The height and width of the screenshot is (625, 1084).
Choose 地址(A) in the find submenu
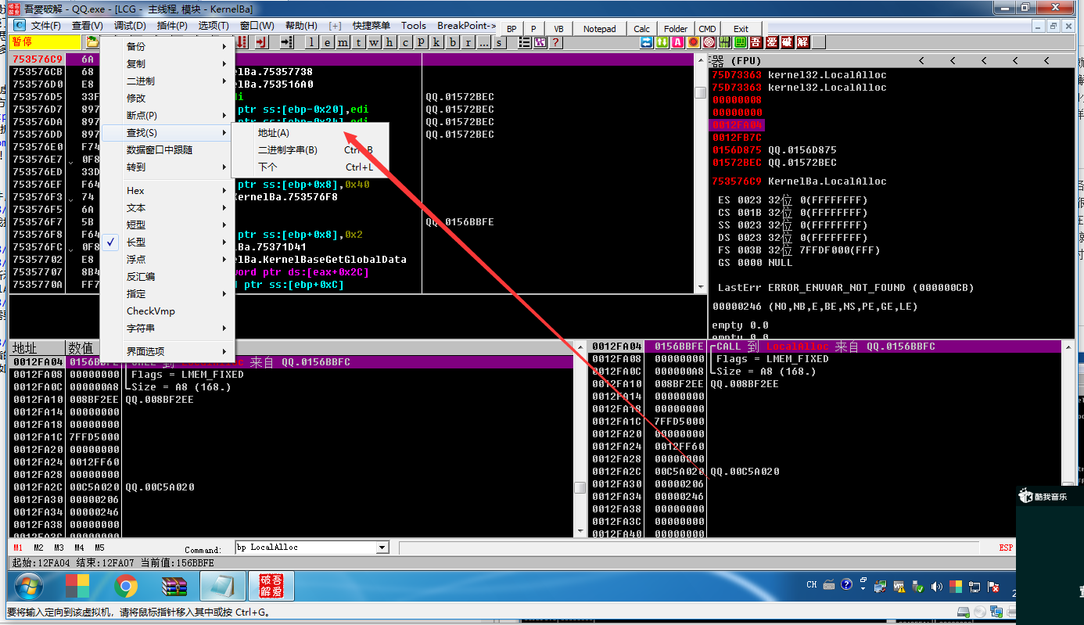click(x=310, y=133)
